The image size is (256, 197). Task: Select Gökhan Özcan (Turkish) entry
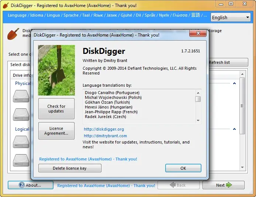(x=107, y=102)
